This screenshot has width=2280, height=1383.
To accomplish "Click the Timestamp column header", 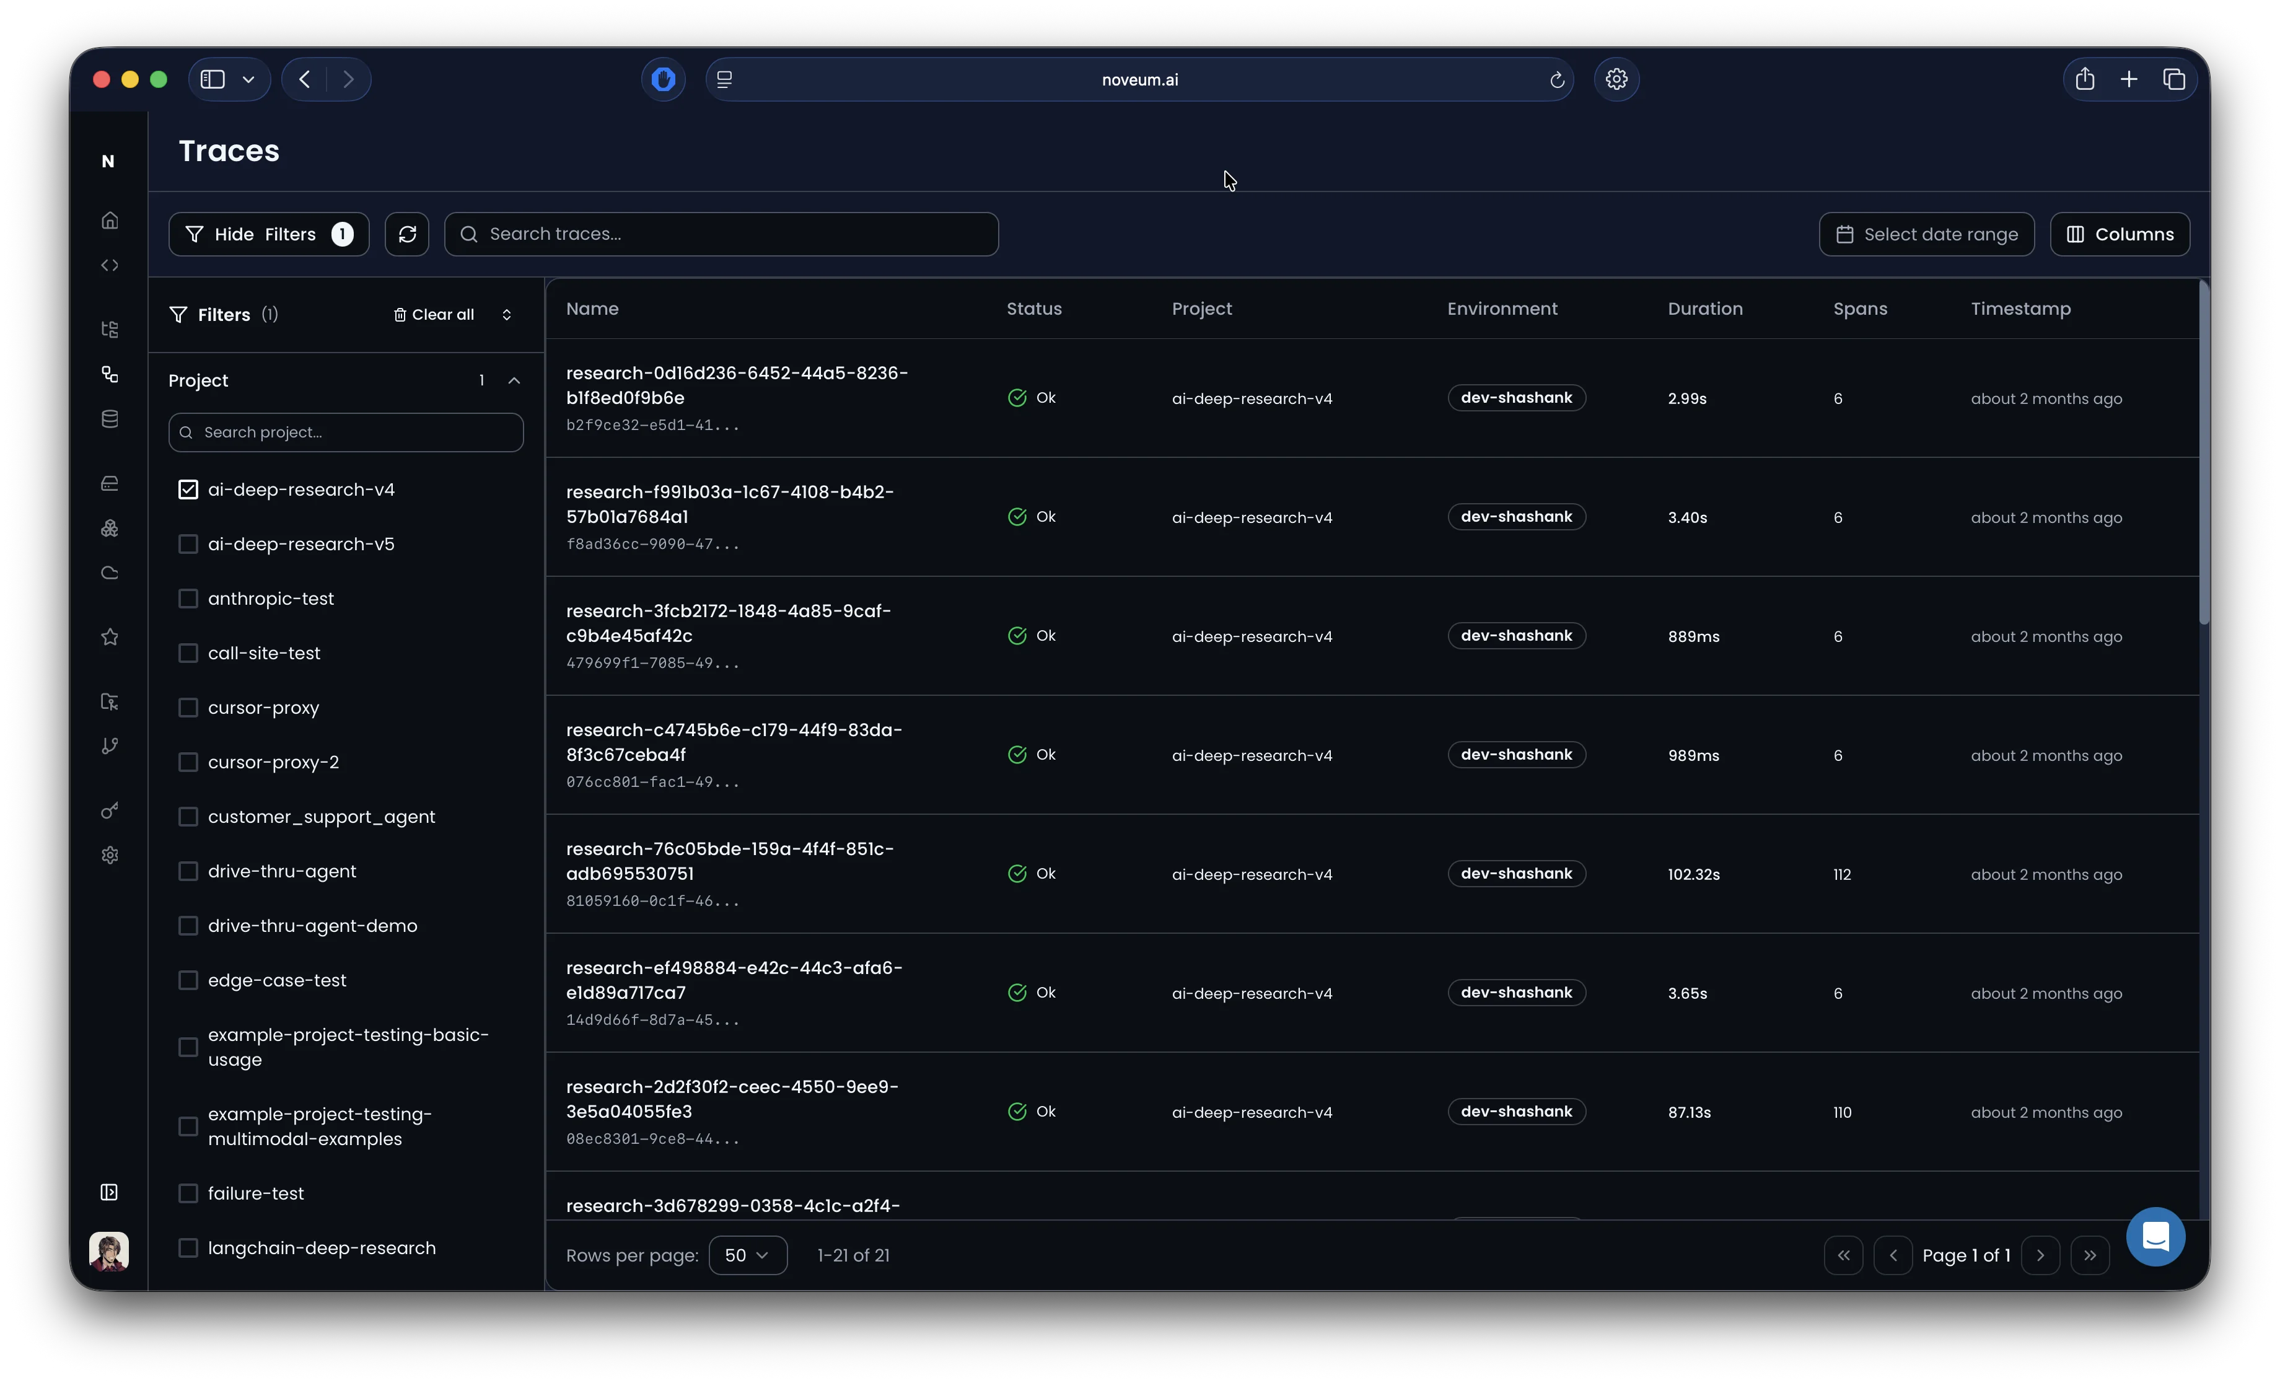I will coord(2020,309).
